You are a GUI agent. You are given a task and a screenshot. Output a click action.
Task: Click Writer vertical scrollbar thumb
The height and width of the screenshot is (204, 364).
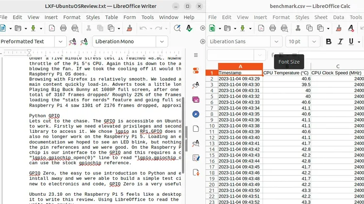click(183, 135)
